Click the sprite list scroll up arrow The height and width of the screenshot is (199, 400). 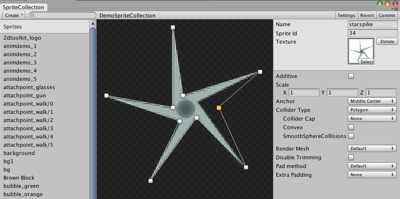click(x=93, y=24)
